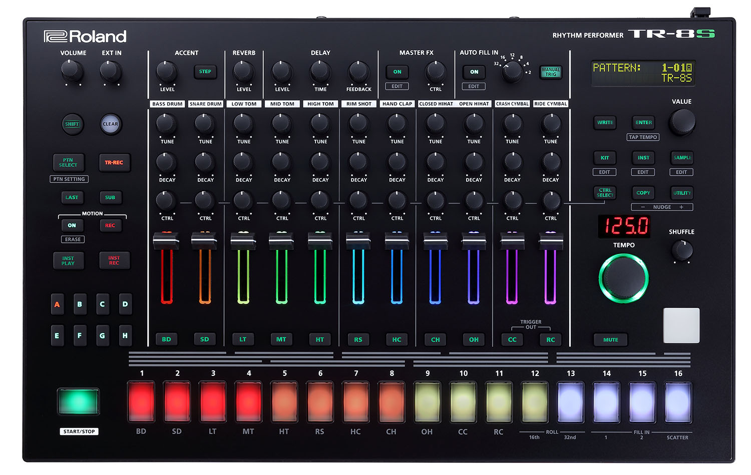
Task: Toggle the ACCENT STEP button
Action: [205, 72]
